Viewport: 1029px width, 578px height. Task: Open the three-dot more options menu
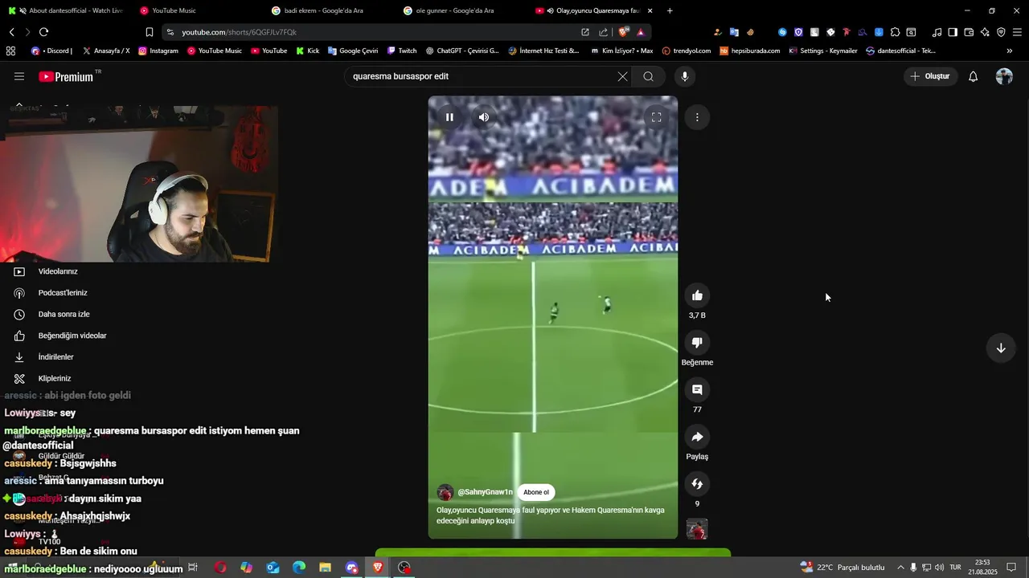coord(697,117)
